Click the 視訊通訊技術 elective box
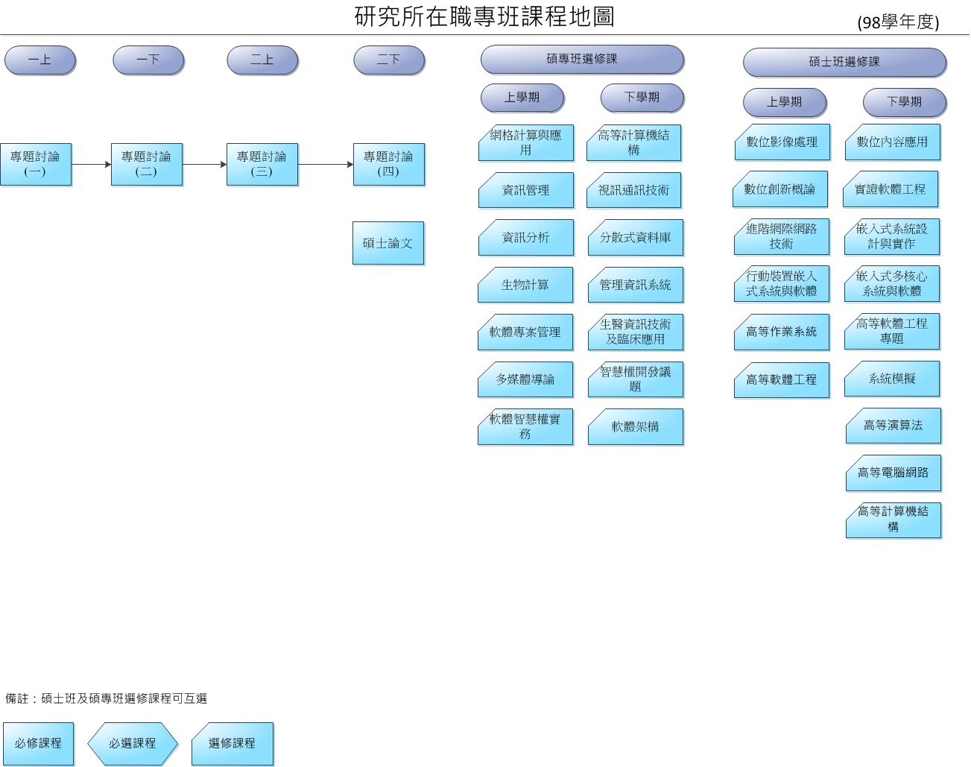This screenshot has height=767, width=971. 634,191
